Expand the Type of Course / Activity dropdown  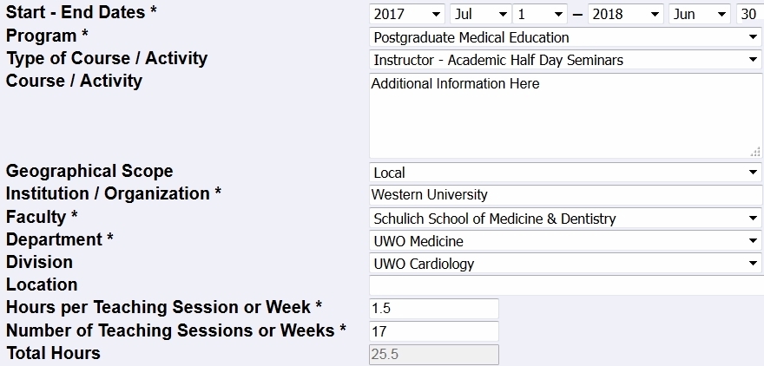click(x=565, y=60)
